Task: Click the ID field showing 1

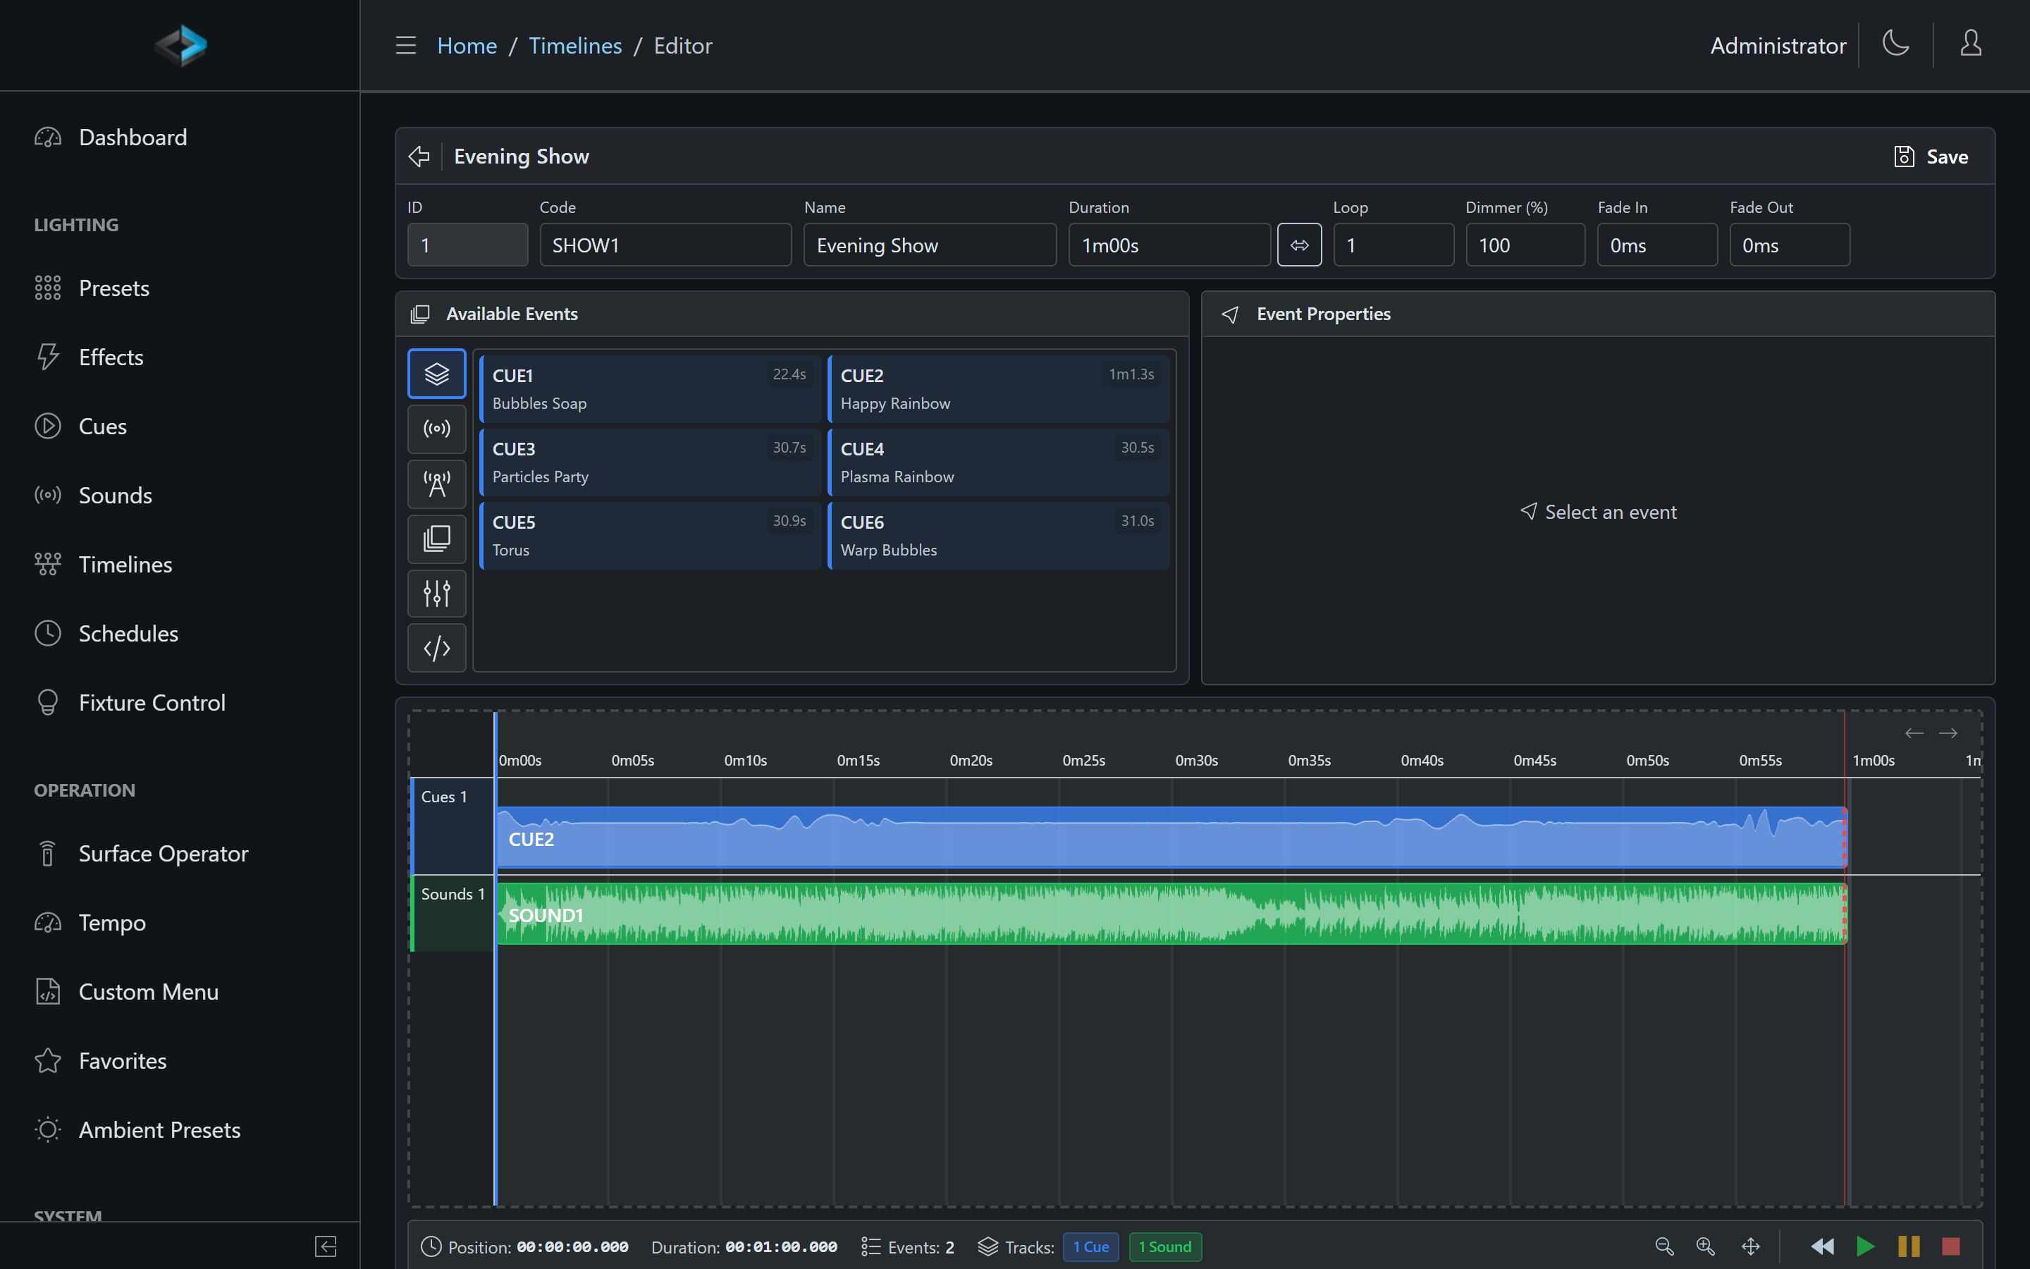Action: (467, 245)
